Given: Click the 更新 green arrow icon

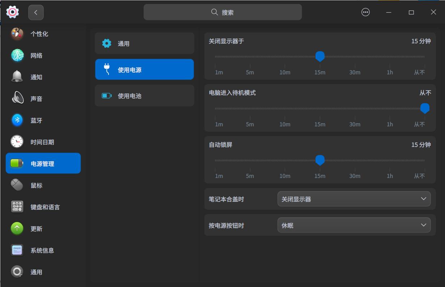Looking at the screenshot, I should 17,229.
